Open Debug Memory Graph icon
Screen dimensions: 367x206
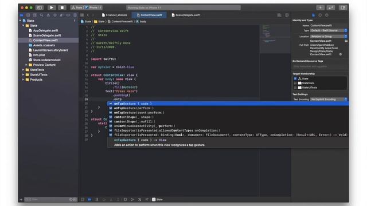coord(132,200)
